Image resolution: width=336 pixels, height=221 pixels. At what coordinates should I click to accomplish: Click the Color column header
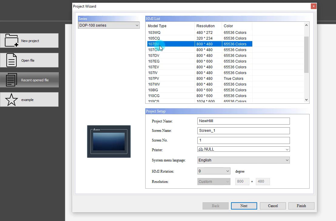pos(237,26)
